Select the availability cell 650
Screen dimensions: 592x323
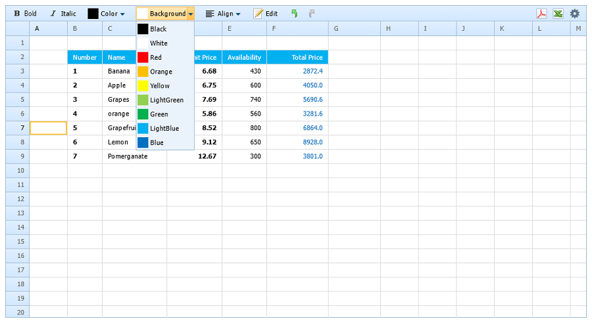pyautogui.click(x=244, y=142)
